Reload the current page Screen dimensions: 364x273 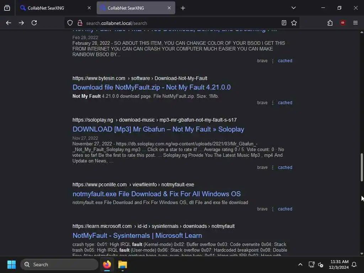click(34, 23)
